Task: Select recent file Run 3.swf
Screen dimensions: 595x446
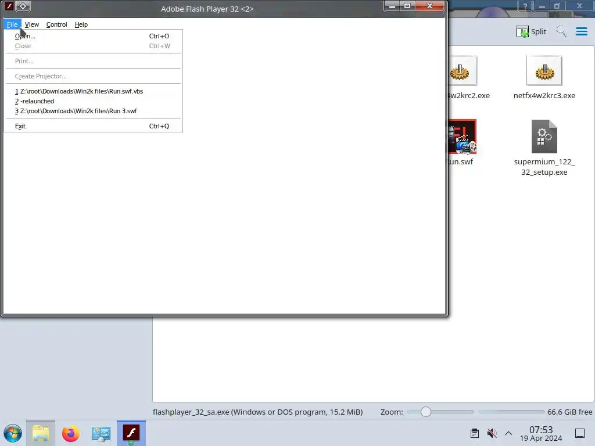Action: pos(93,111)
